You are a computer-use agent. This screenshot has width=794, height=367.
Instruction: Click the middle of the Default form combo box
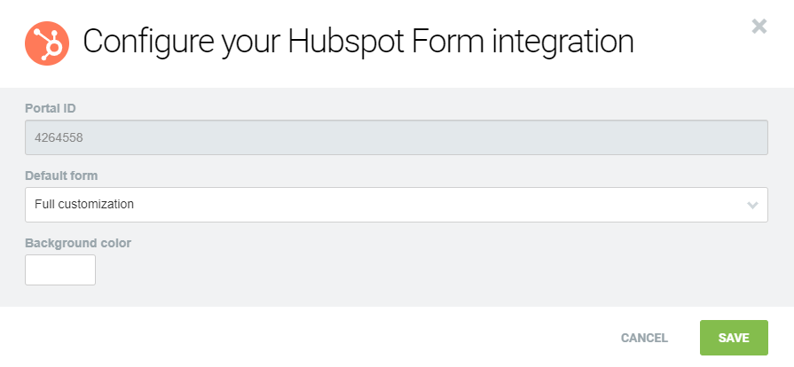(x=396, y=205)
